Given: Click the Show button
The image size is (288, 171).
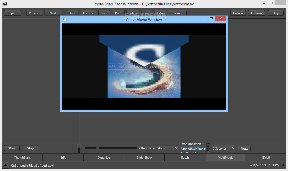Looking at the screenshot, I should pyautogui.click(x=244, y=149).
